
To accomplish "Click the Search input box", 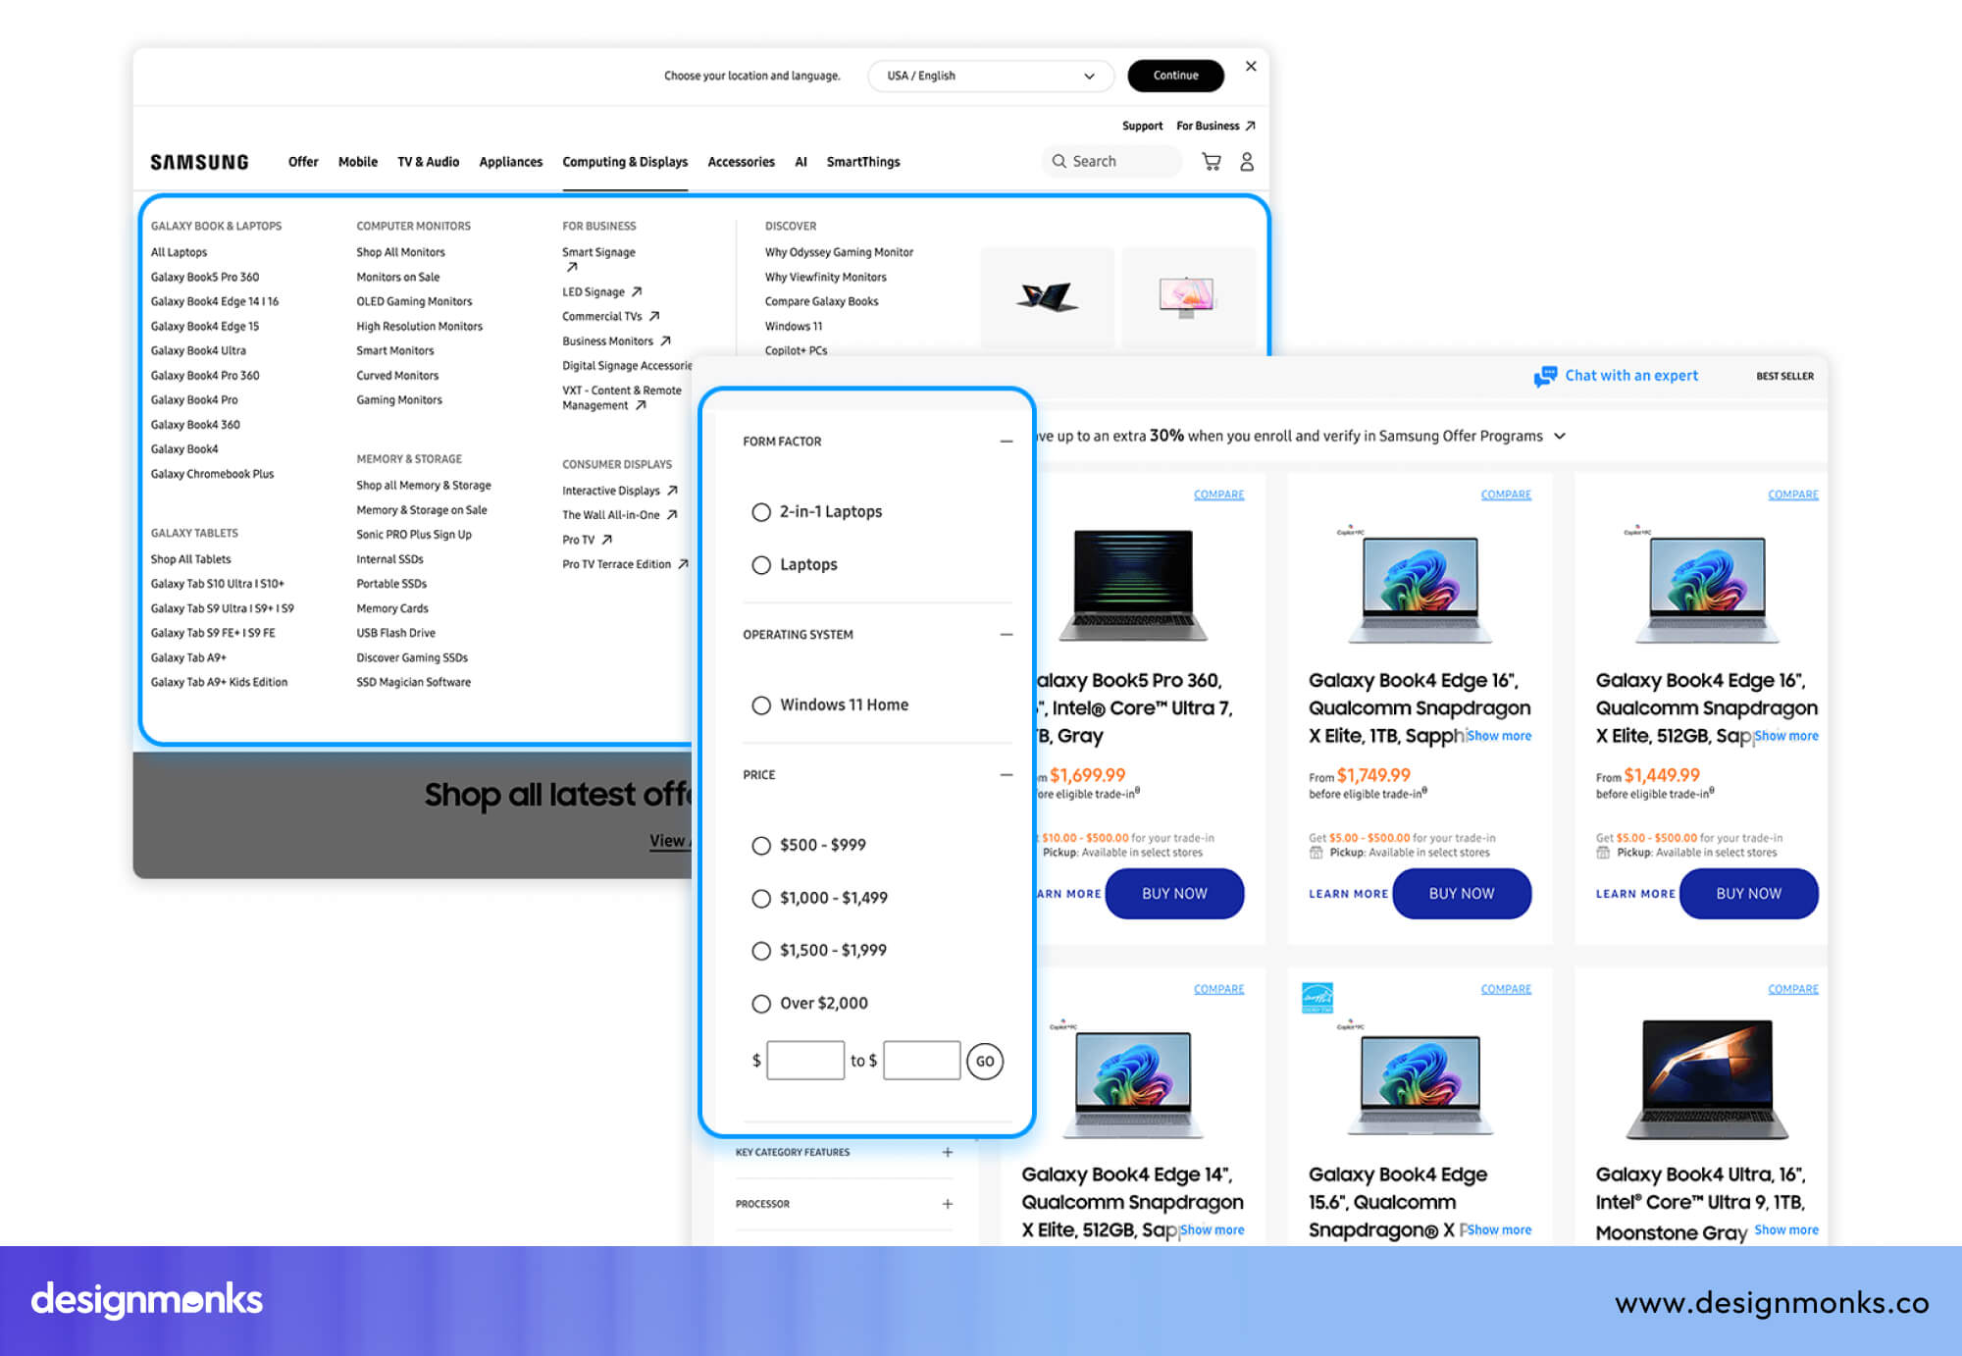I will (x=1113, y=161).
